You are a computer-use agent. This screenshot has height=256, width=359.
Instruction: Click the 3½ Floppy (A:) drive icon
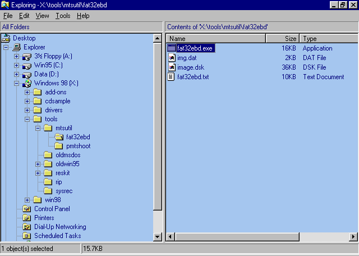click(x=27, y=57)
